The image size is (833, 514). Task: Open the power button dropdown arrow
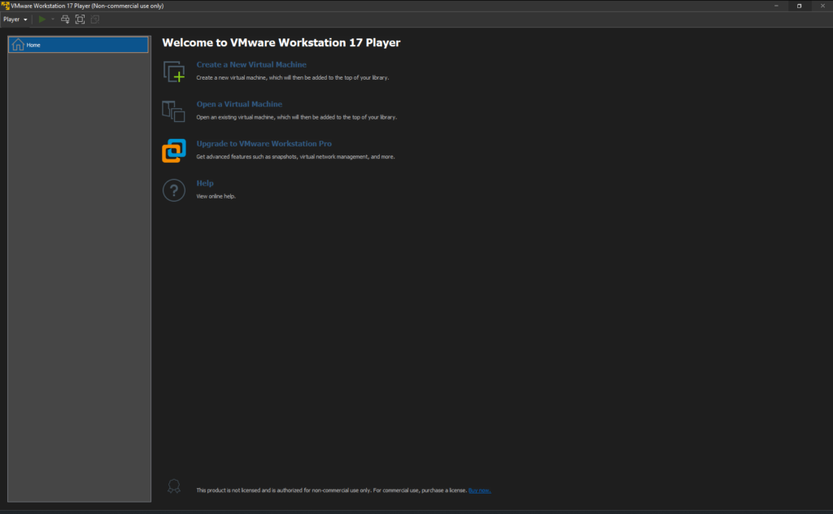point(51,19)
